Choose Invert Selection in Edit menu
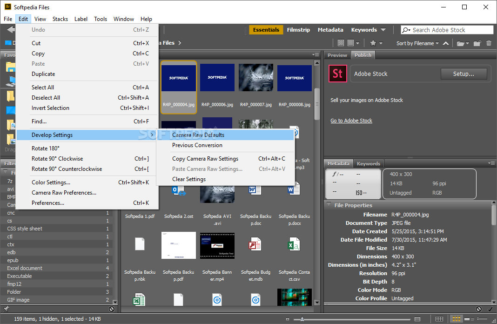This screenshot has width=497, height=324. click(86, 108)
